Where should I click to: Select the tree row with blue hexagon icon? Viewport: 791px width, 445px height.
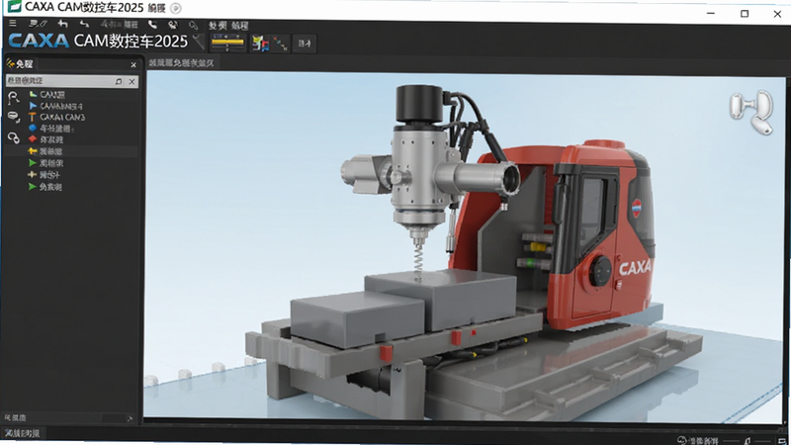coord(51,129)
